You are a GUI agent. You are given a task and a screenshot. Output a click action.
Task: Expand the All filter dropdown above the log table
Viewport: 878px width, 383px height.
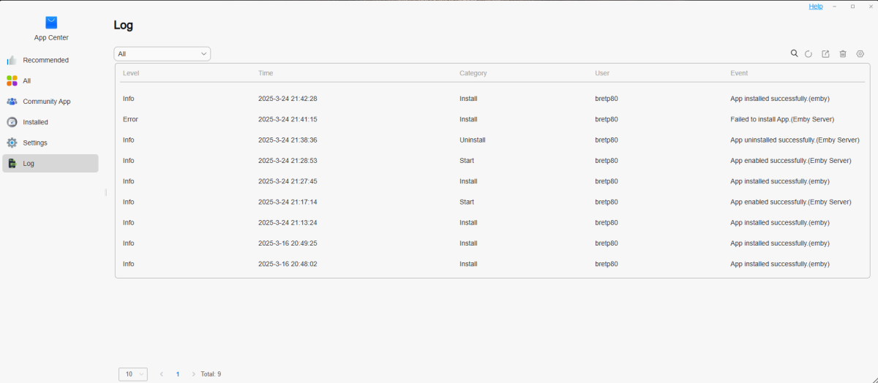[x=162, y=54]
